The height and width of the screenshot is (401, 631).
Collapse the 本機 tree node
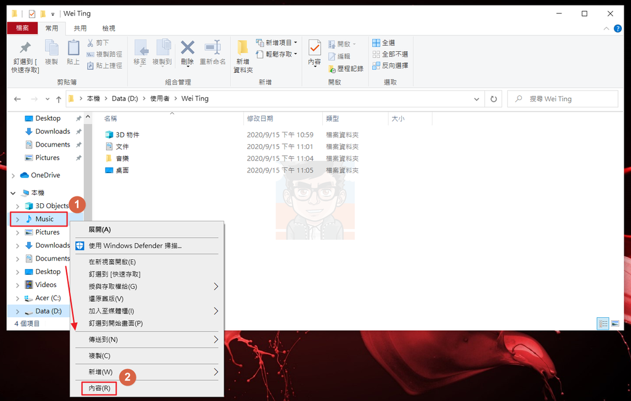tap(14, 193)
